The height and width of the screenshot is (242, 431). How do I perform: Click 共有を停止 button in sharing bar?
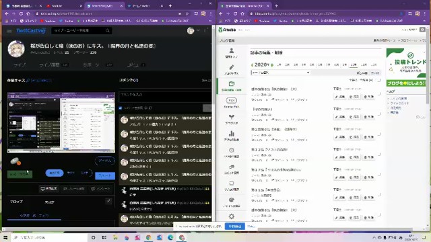(235, 226)
